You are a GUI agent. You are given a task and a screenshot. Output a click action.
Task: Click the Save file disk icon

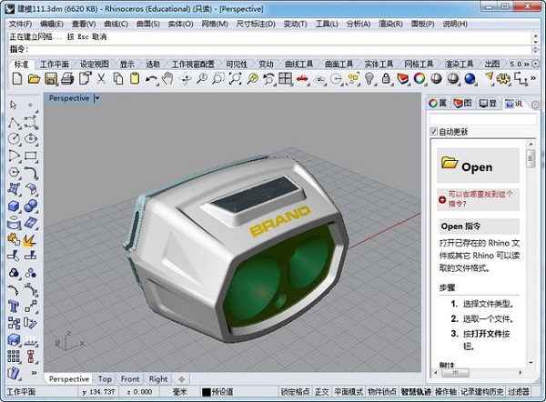[x=52, y=80]
